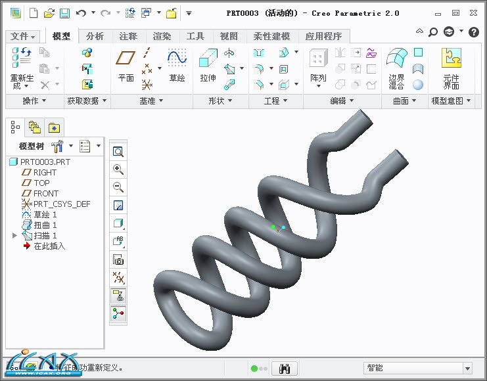Select the FRONT datum plane

pyautogui.click(x=40, y=193)
